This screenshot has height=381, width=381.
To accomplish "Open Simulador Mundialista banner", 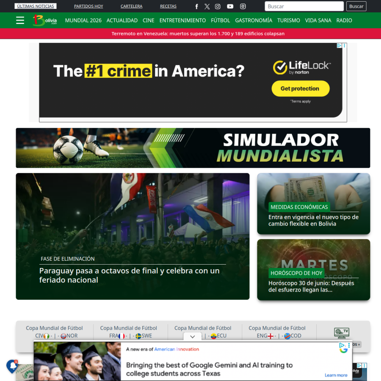I will pos(193,148).
